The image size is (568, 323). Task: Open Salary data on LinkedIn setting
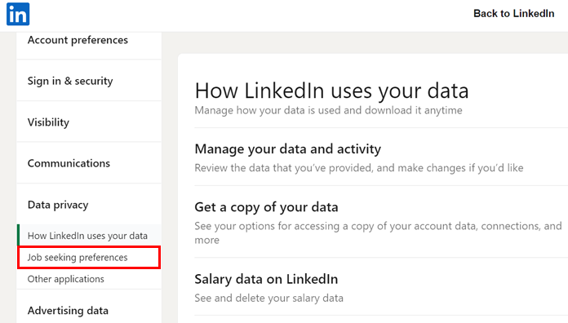point(266,279)
